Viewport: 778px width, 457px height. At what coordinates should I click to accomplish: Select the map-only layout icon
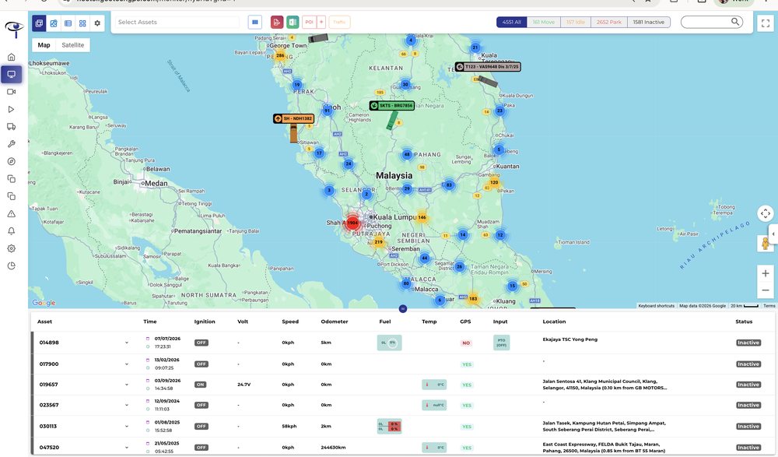coord(54,23)
